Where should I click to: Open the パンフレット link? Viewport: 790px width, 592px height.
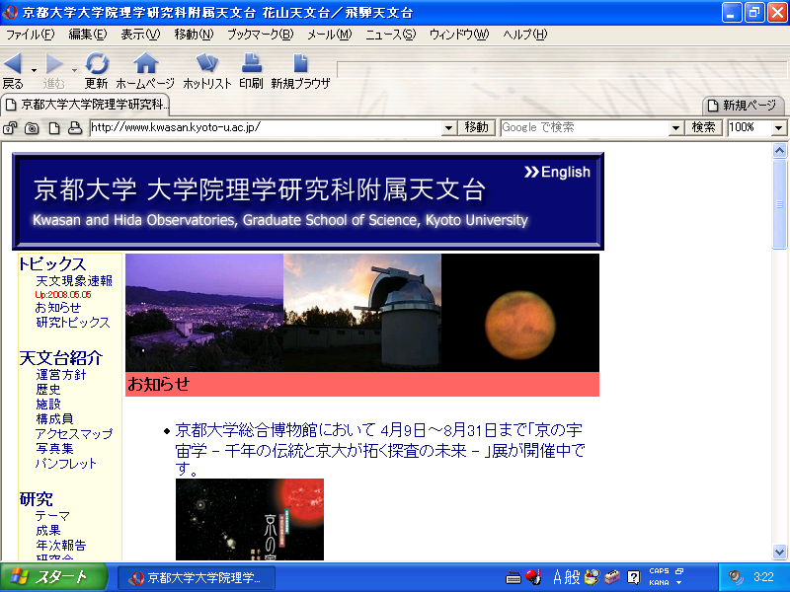click(65, 463)
